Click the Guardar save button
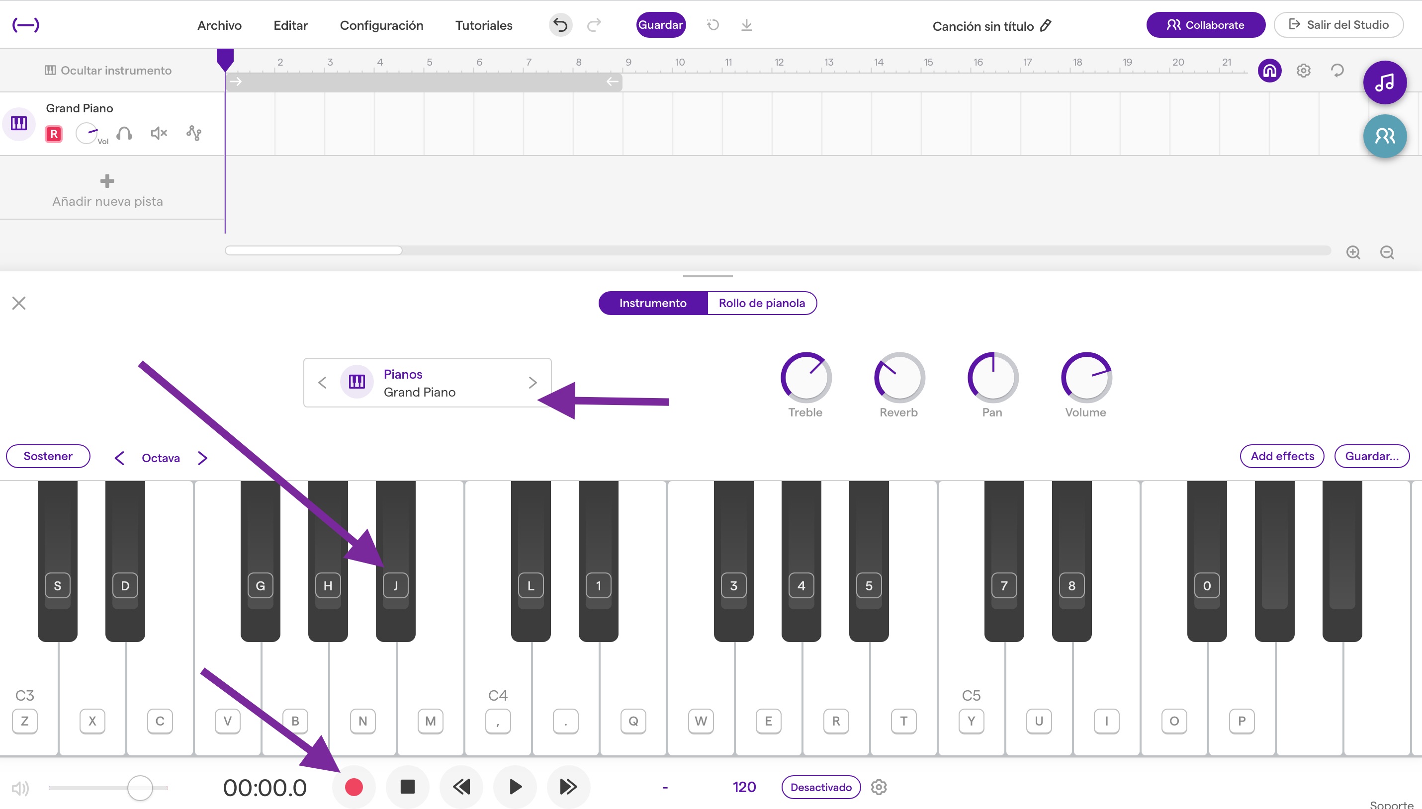The image size is (1422, 809). point(660,25)
